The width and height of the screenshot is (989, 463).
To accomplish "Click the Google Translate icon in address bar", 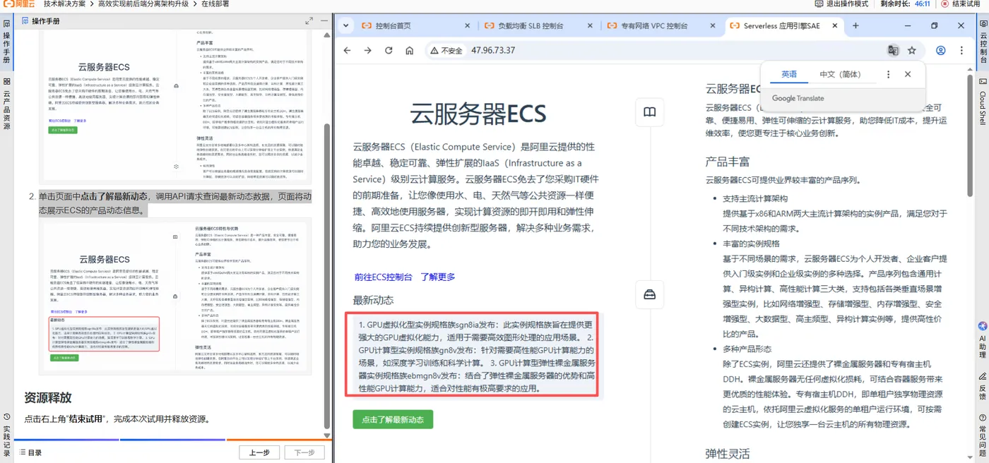I will (893, 51).
